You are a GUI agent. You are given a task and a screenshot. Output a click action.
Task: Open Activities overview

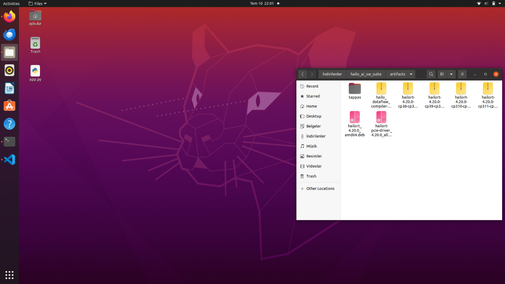pos(11,3)
